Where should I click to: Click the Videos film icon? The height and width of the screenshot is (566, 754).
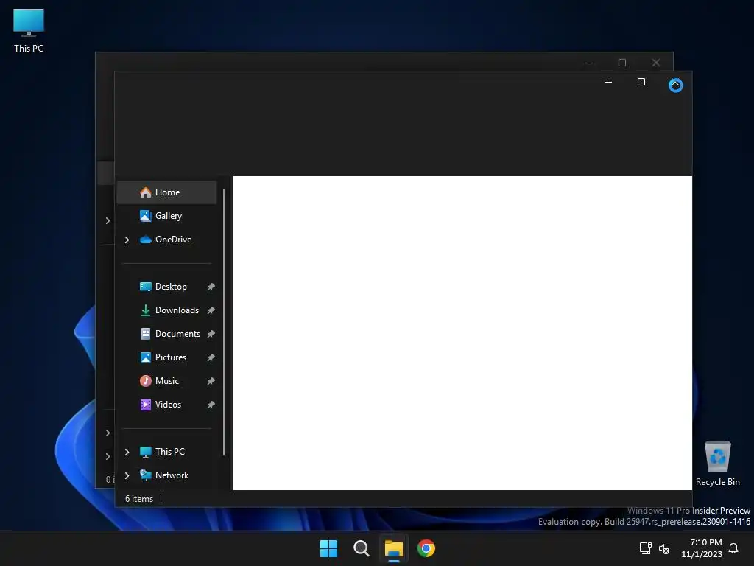145,405
